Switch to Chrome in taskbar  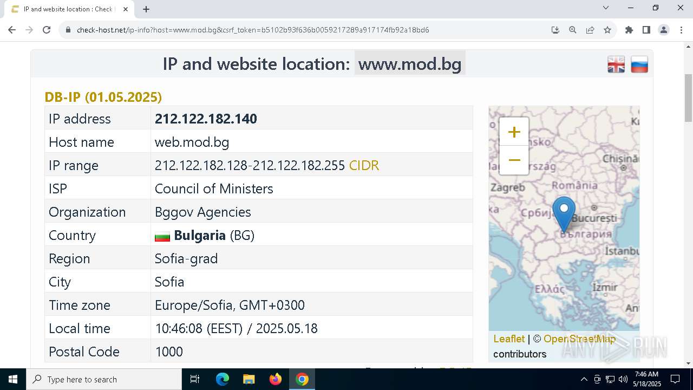pos(302,379)
